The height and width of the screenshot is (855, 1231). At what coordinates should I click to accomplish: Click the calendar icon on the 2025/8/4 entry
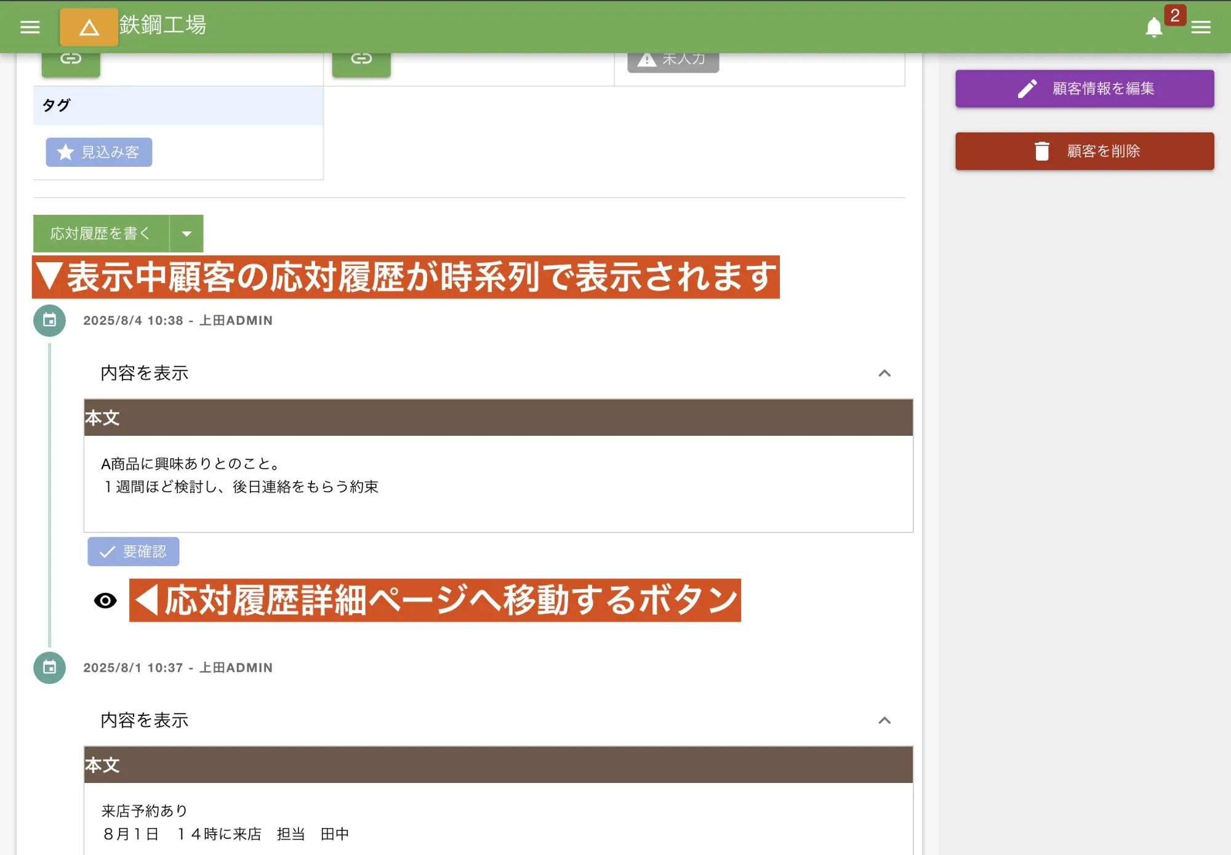tap(49, 320)
